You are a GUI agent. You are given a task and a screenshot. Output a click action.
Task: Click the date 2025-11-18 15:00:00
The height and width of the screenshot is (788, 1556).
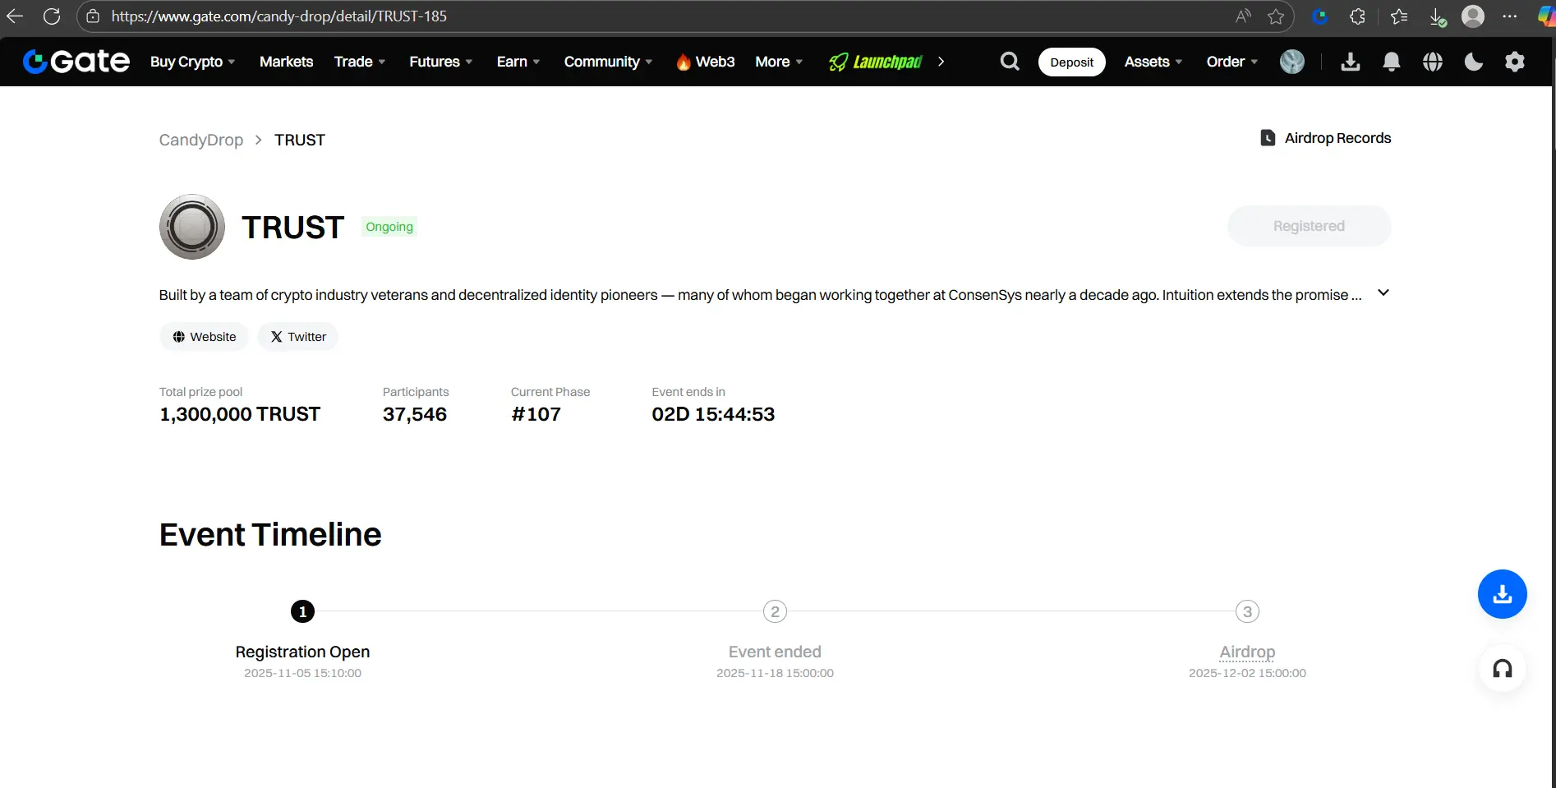tap(775, 673)
